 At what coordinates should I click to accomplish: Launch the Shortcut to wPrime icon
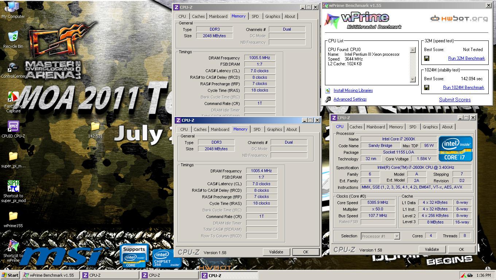click(13, 251)
